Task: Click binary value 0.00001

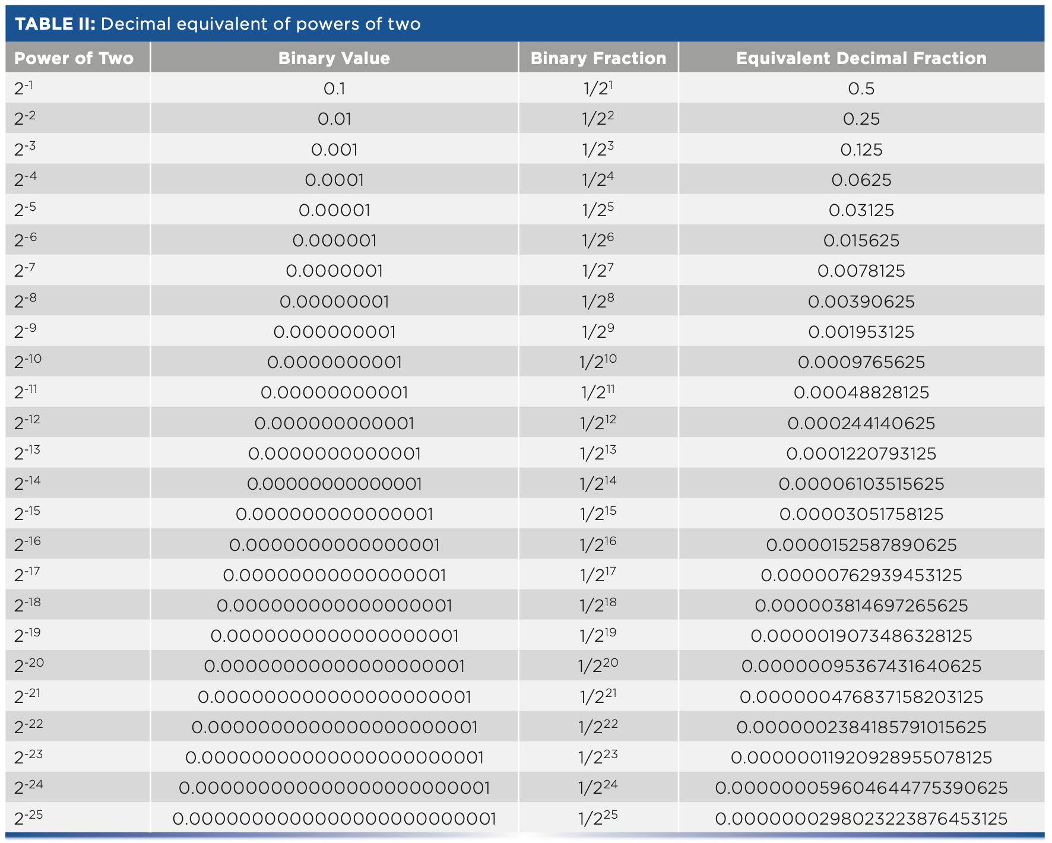Action: click(x=334, y=210)
